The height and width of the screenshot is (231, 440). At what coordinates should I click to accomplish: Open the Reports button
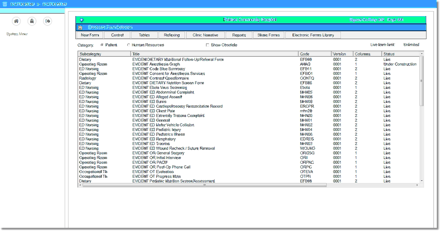pyautogui.click(x=239, y=35)
